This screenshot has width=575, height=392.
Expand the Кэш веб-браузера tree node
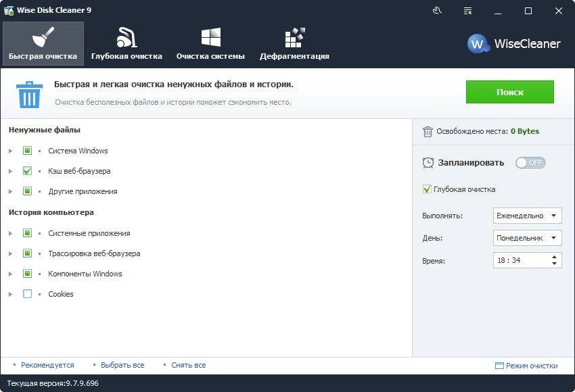click(x=11, y=171)
